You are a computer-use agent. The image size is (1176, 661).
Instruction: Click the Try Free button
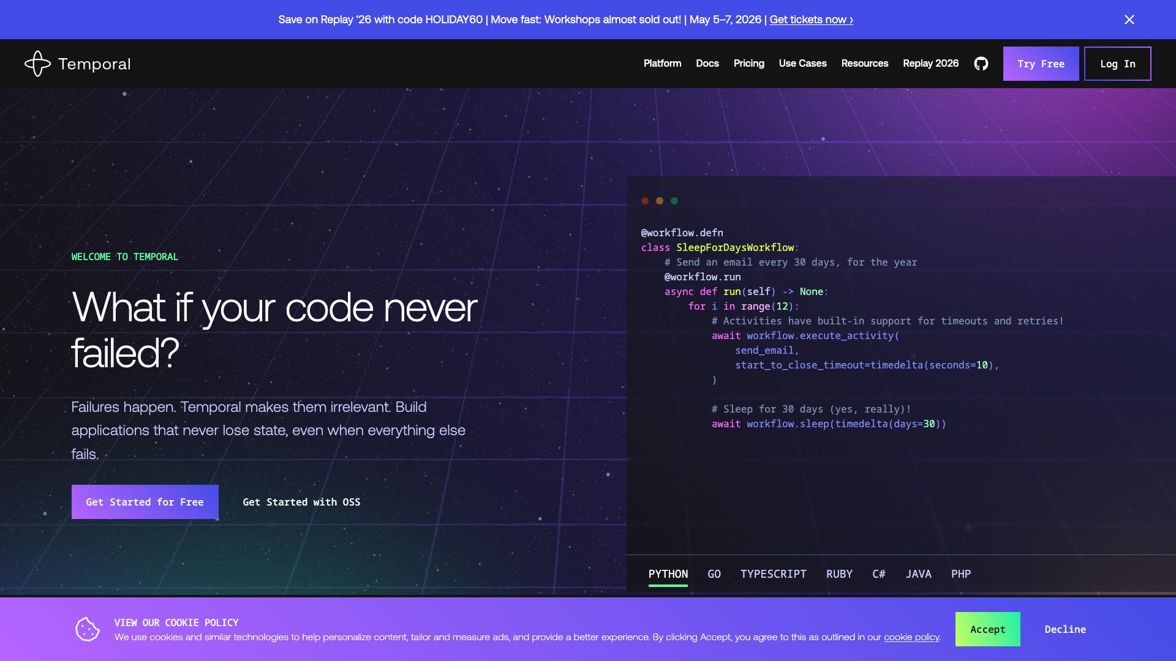point(1041,63)
